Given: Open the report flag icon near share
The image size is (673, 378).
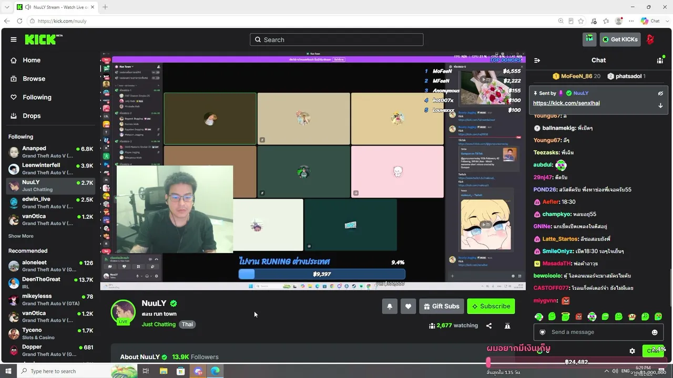Looking at the screenshot, I should pos(507,325).
